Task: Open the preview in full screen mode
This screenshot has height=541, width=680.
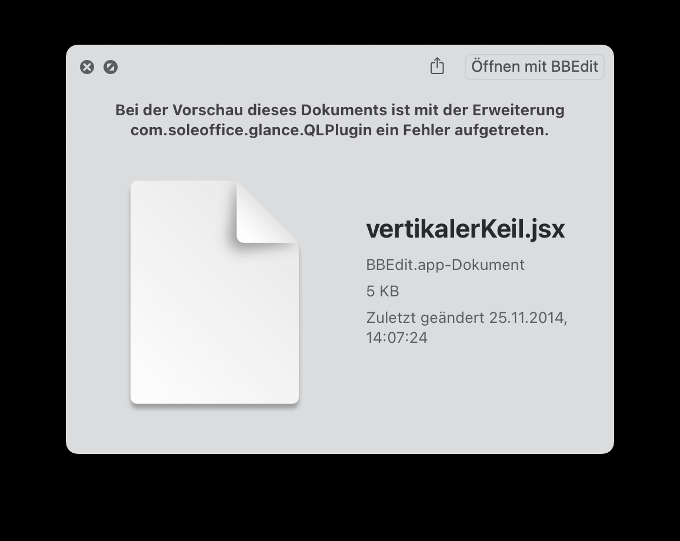Action: (x=111, y=67)
